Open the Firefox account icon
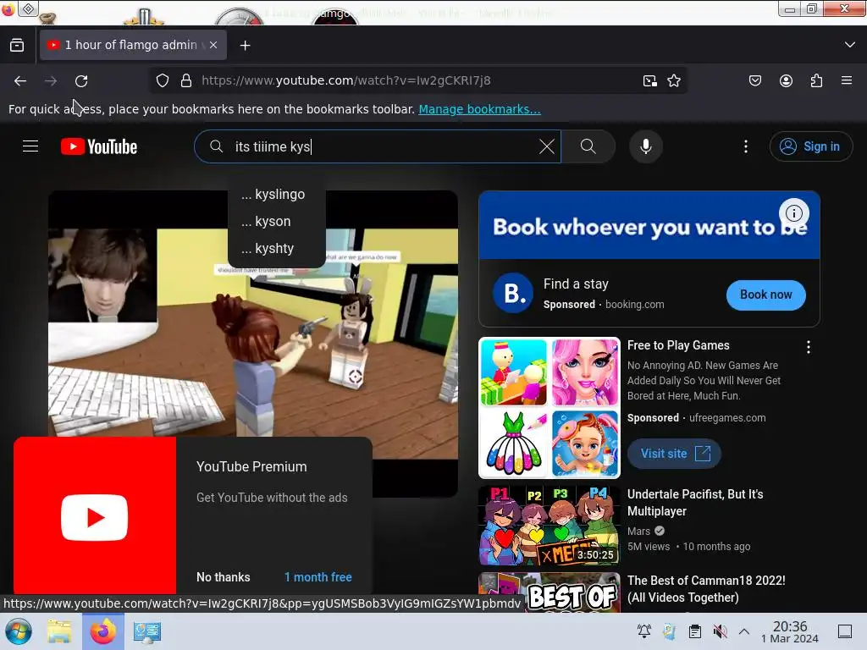Viewport: 867px width, 650px height. pos(786,80)
